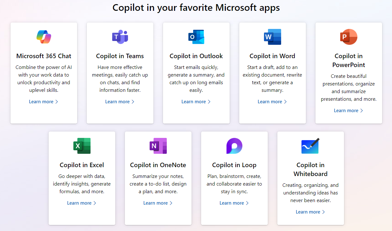The image size is (392, 231).
Task: Click the 'Plan, brainstorm, create' description
Action: tap(234, 184)
